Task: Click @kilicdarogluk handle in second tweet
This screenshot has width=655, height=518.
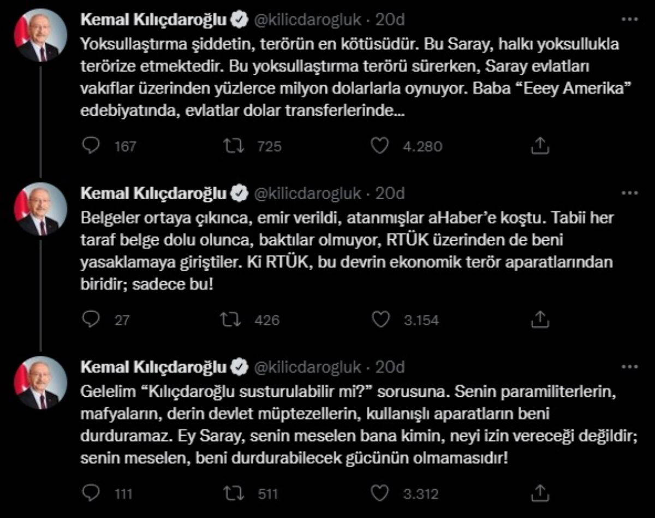Action: point(307,193)
